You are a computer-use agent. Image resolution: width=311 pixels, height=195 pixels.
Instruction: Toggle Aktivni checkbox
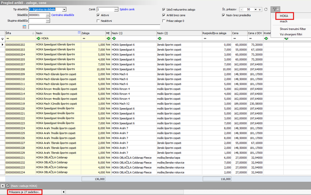(x=98, y=15)
